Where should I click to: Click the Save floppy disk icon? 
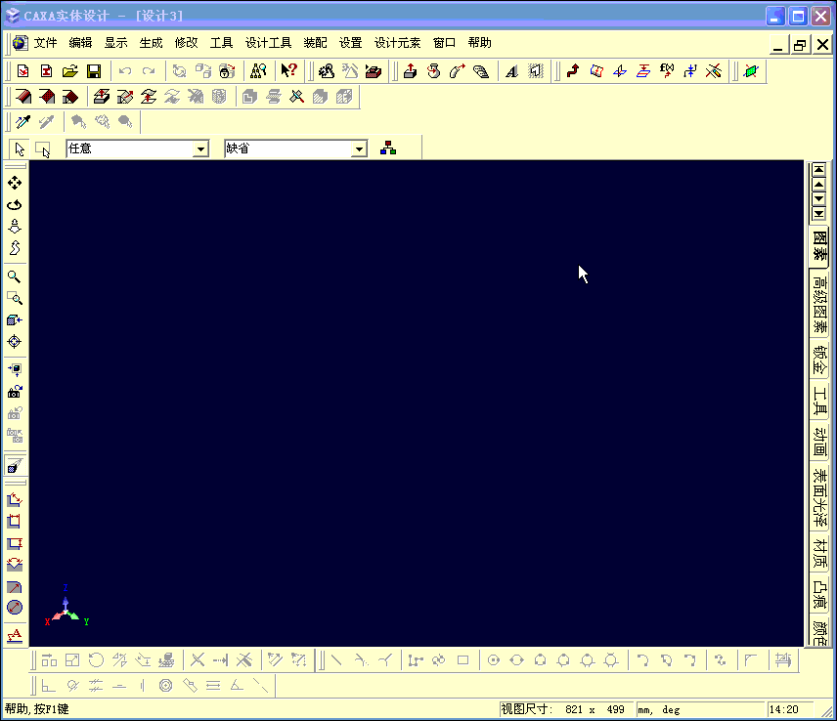tap(94, 71)
